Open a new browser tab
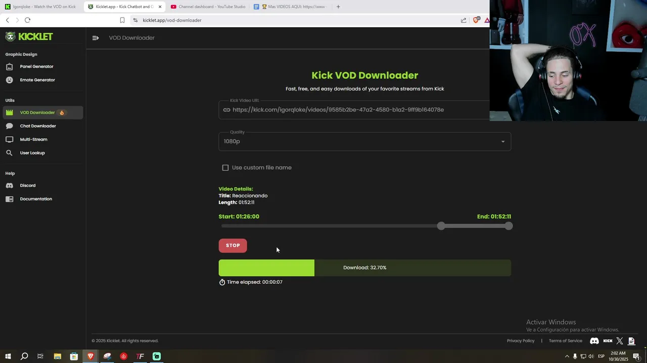 click(x=338, y=7)
